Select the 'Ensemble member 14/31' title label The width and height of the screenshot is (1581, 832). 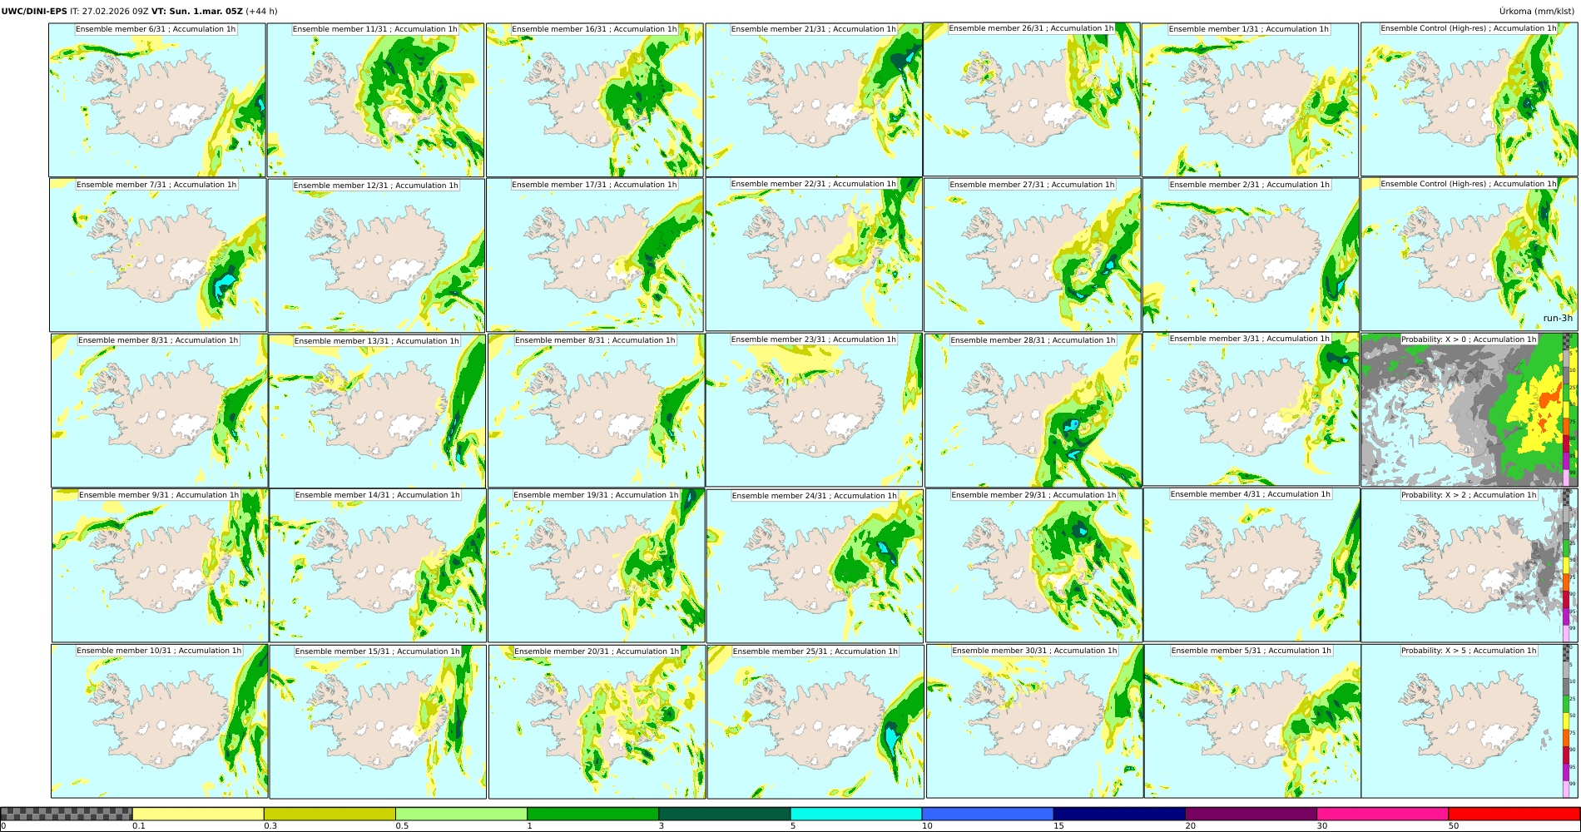tap(378, 495)
